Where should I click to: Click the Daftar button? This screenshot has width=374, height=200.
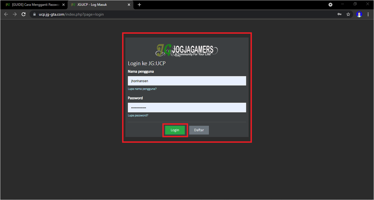[199, 130]
